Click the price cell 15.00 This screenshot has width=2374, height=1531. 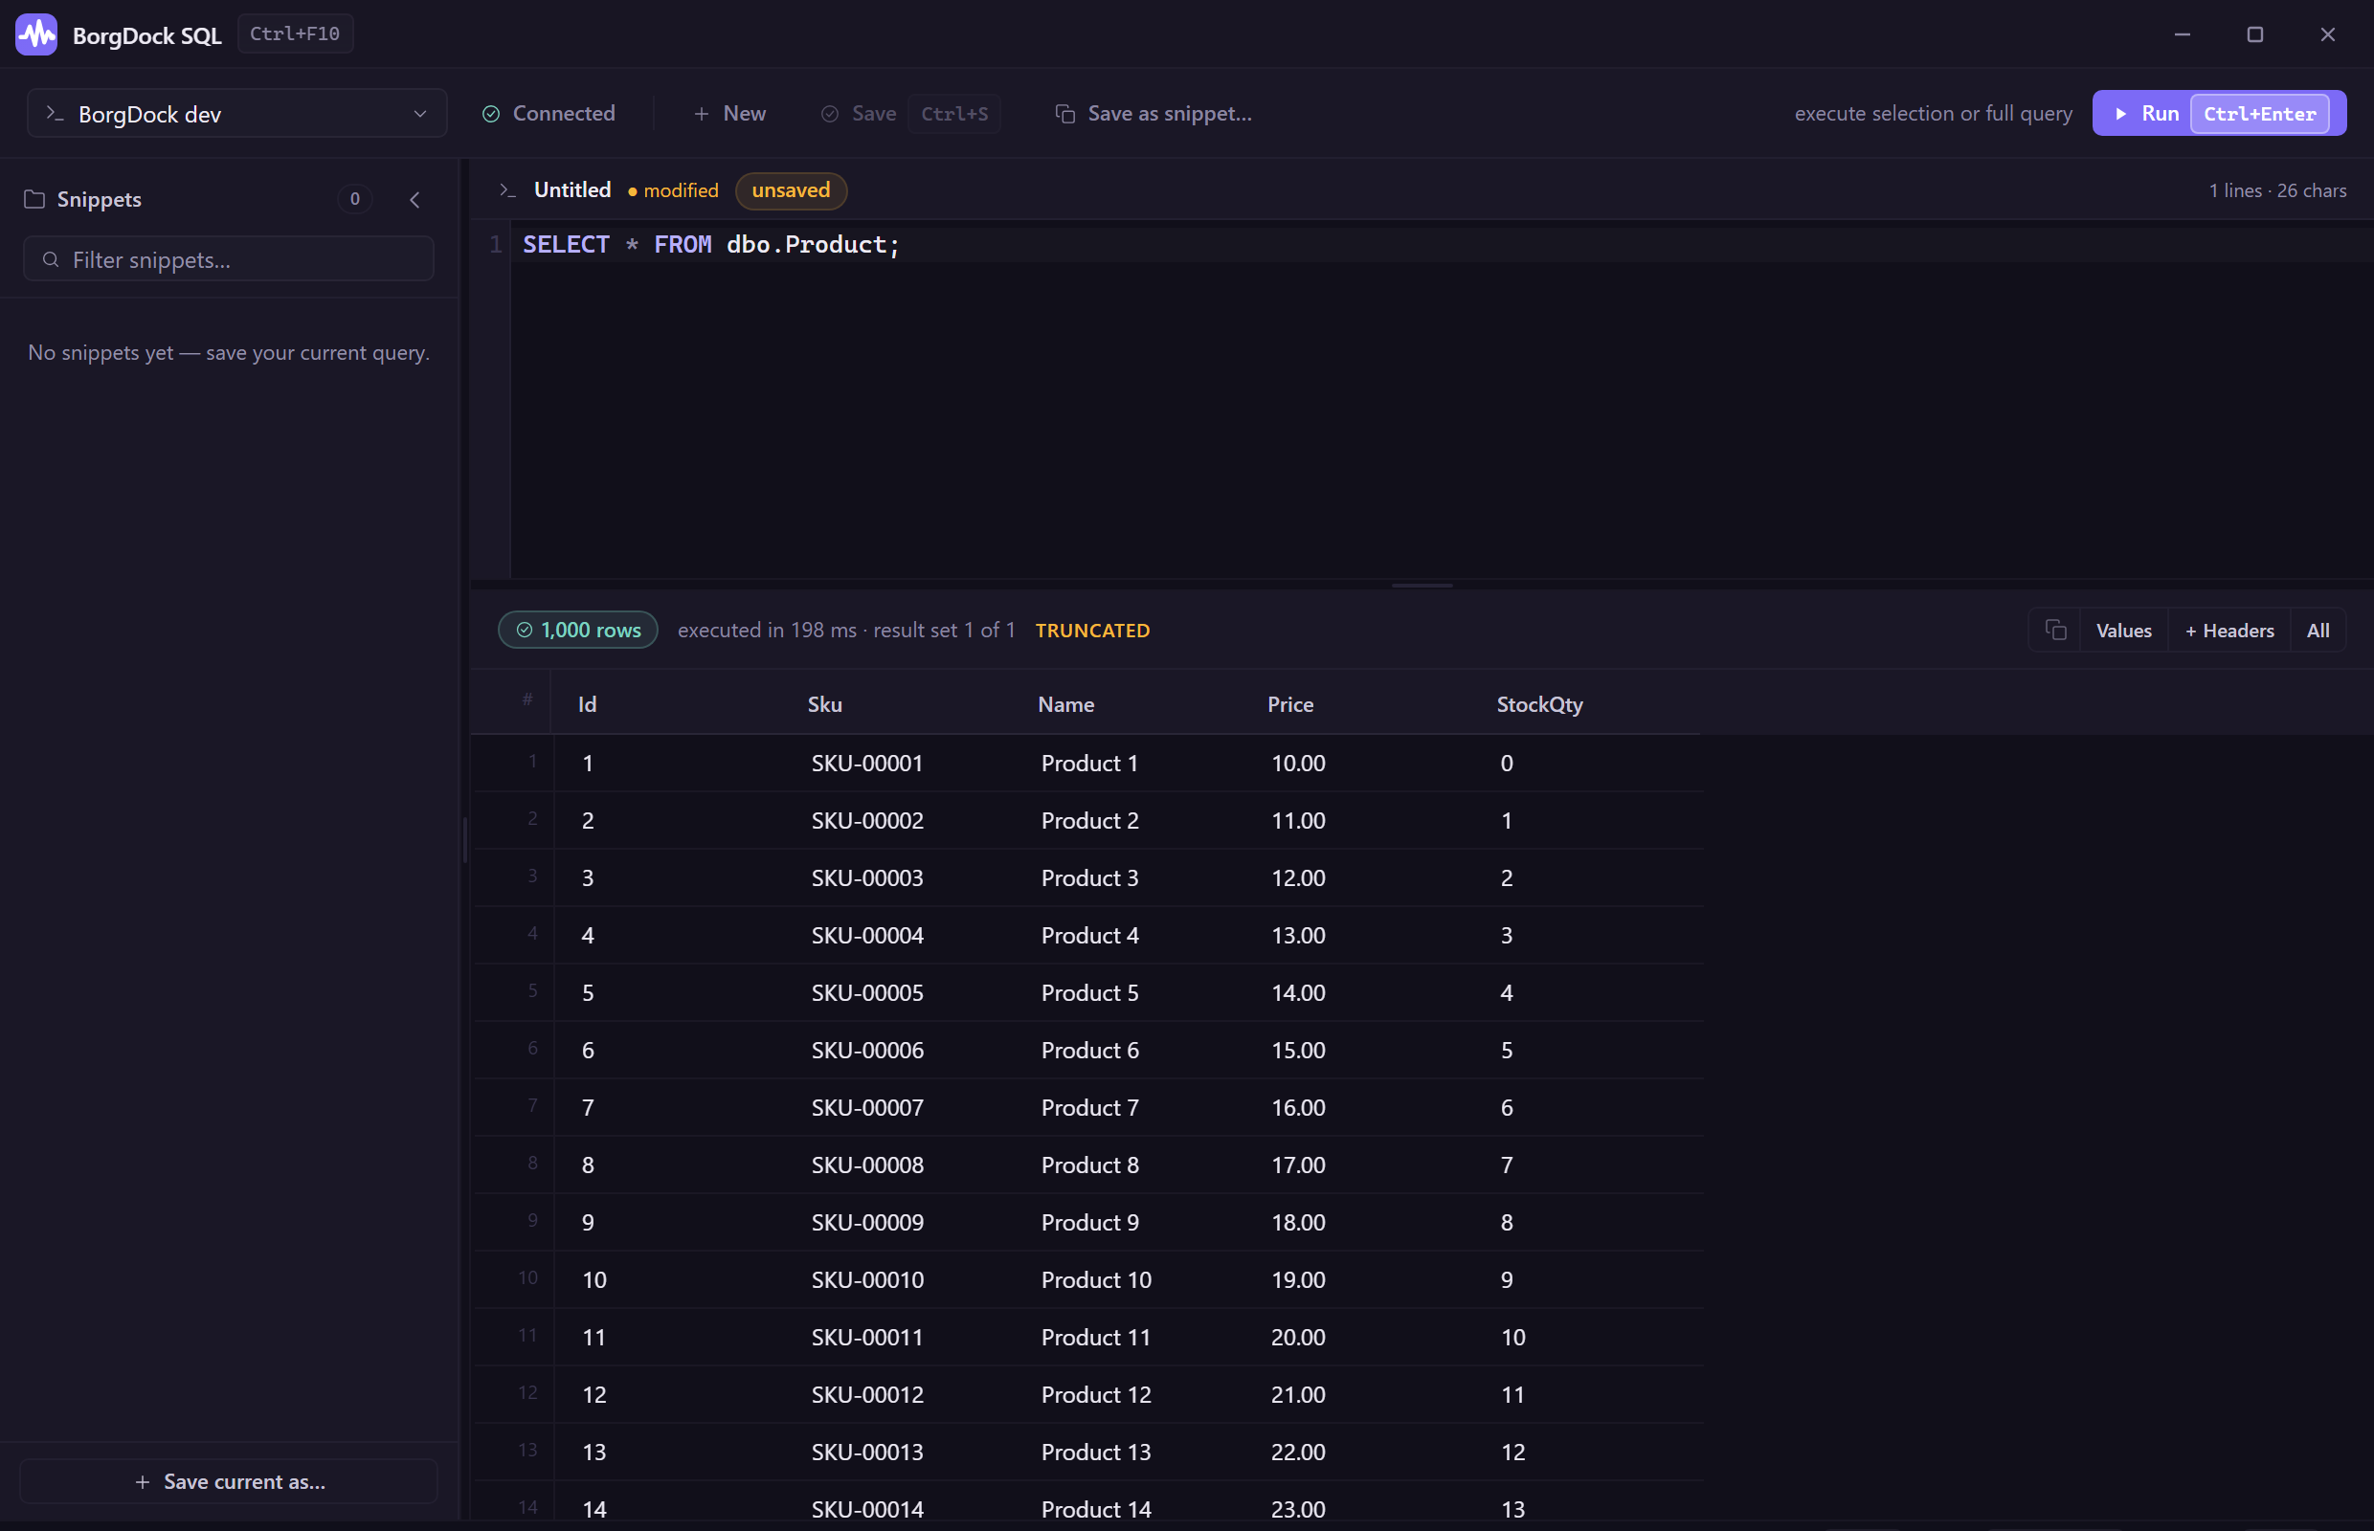(x=1298, y=1050)
